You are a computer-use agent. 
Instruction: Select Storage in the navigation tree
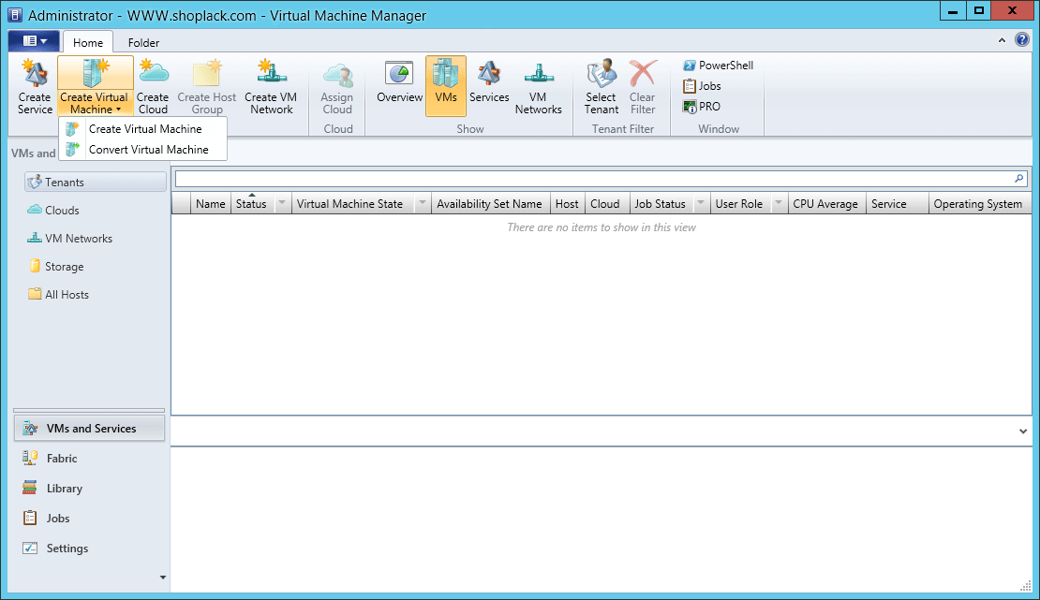point(55,267)
